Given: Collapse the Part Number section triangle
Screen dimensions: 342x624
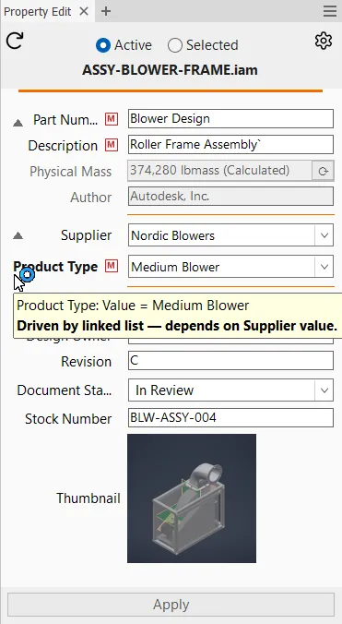Looking at the screenshot, I should [18, 123].
